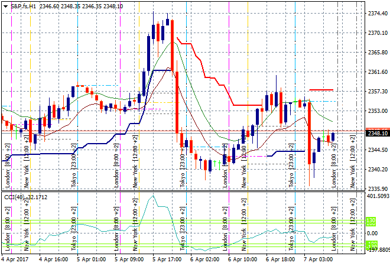Click the CCI(40) indicator label

pos(17,196)
